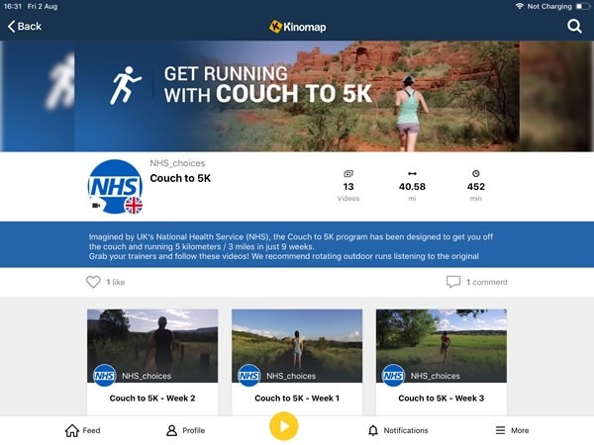Tap the videos count icon
This screenshot has height=445, width=594.
click(x=348, y=174)
